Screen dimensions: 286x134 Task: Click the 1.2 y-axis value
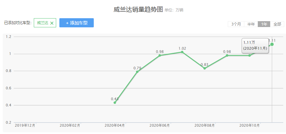point(9,37)
